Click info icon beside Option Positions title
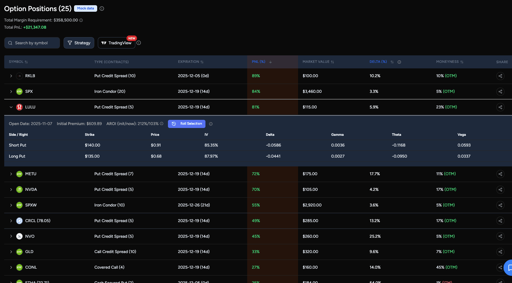 coord(102,8)
